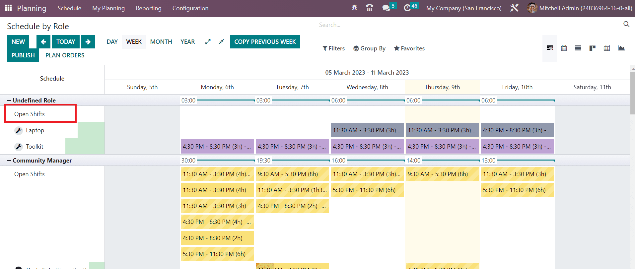Open the Group By dropdown
635x269 pixels.
369,48
